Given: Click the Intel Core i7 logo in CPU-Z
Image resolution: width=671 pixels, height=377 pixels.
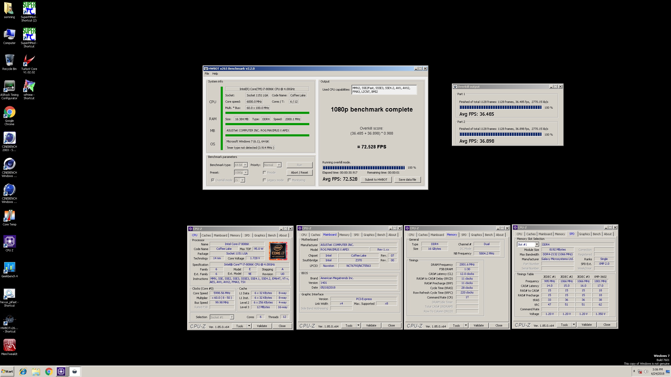Looking at the screenshot, I should click(278, 251).
